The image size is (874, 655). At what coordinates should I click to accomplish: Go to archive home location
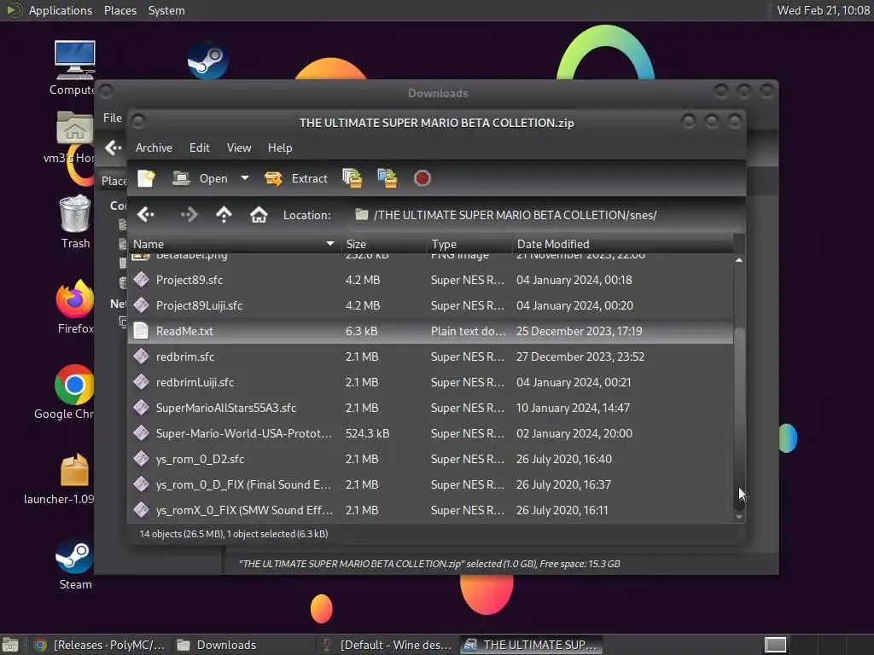click(259, 214)
